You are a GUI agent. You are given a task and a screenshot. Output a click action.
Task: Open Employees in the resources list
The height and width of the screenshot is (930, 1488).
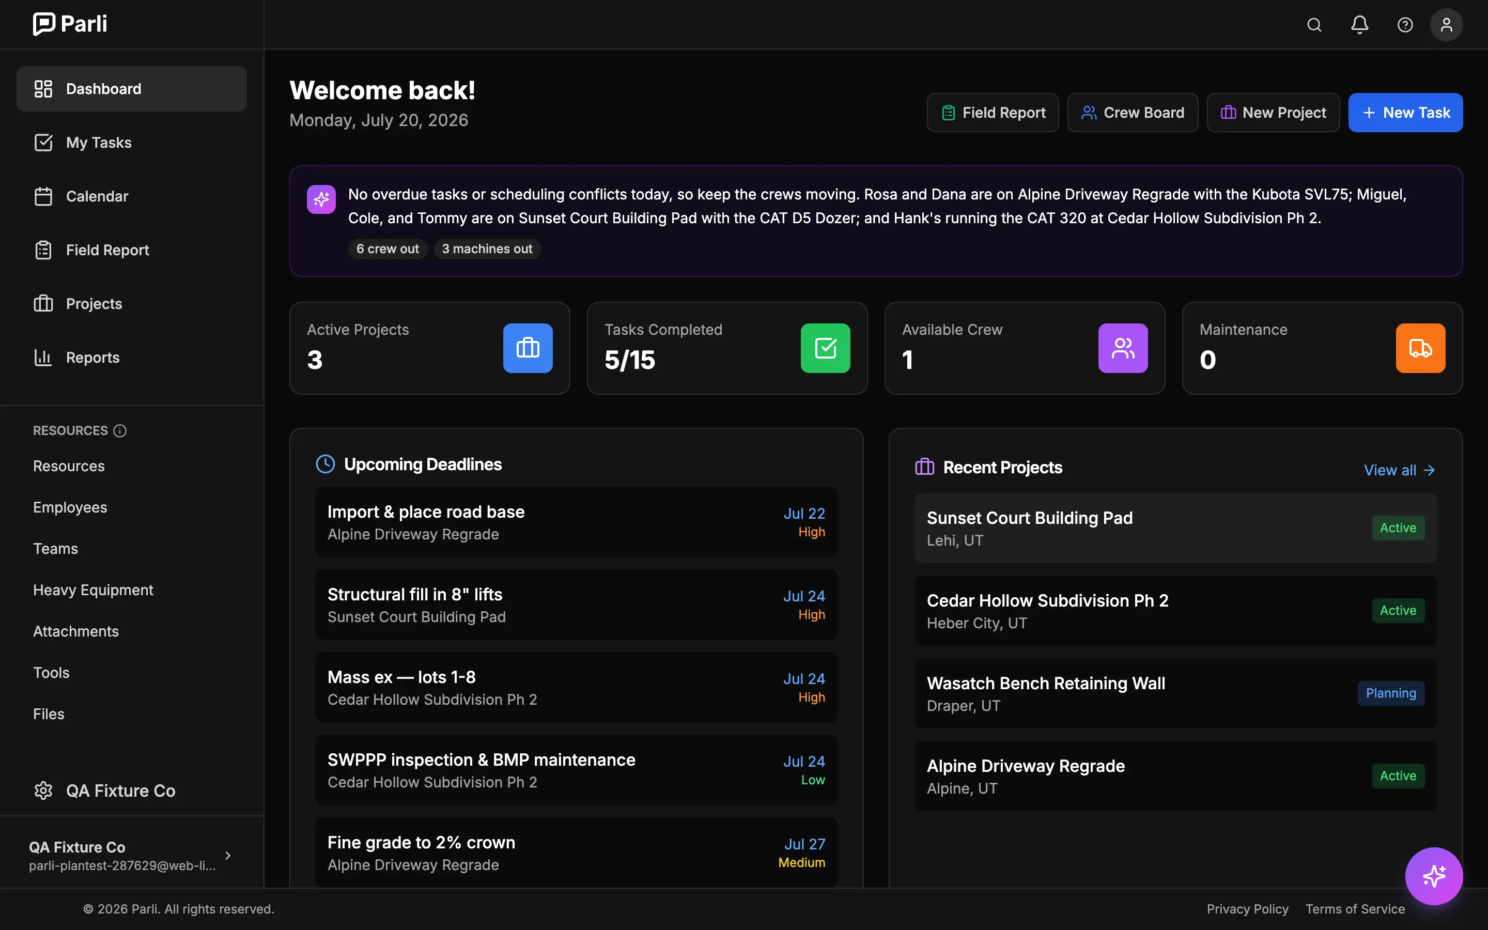tap(70, 507)
